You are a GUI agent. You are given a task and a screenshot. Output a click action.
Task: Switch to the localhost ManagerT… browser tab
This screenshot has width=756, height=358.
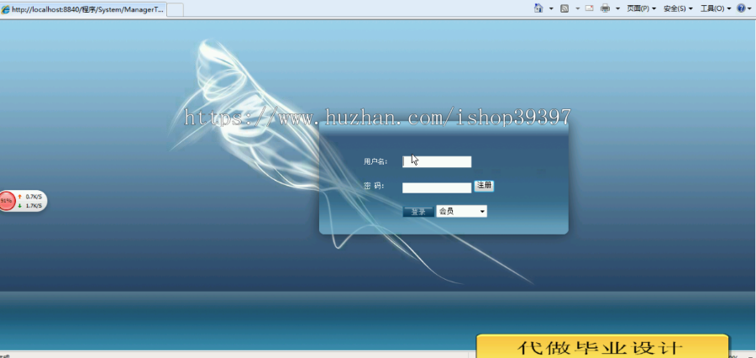tap(83, 9)
